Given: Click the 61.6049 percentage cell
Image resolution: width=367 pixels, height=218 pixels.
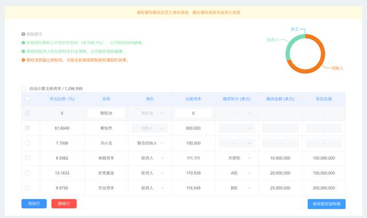Looking at the screenshot, I should coord(62,128).
